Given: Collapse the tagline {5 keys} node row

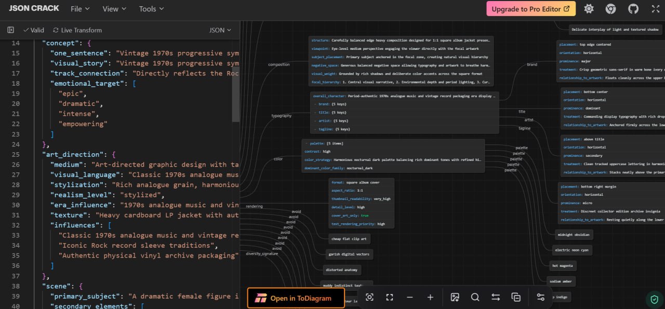Looking at the screenshot, I should click(x=404, y=129).
